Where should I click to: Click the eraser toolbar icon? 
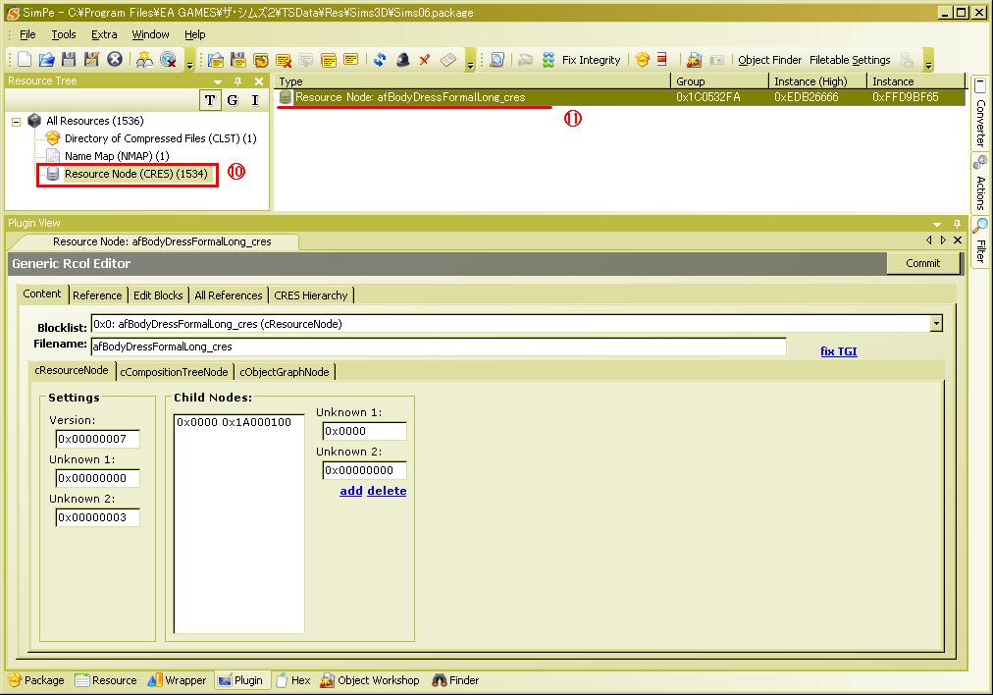(448, 60)
